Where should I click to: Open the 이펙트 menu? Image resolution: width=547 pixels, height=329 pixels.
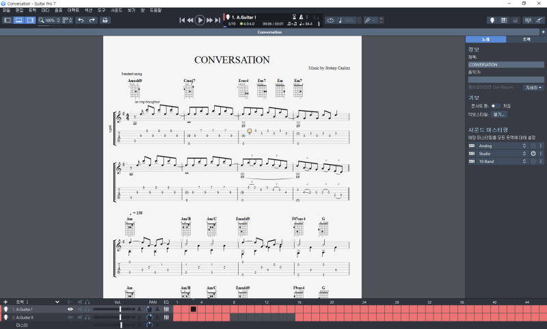point(73,10)
